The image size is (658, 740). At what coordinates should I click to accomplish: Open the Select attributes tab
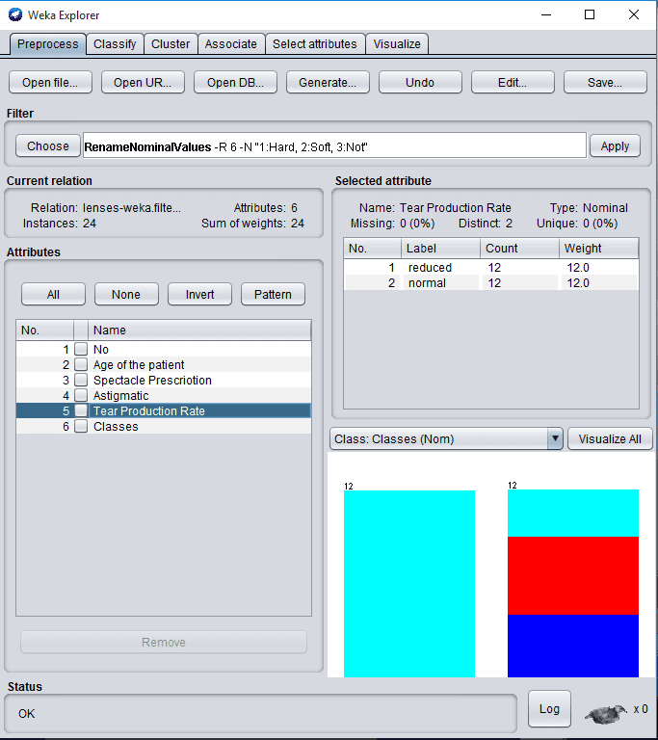(315, 44)
